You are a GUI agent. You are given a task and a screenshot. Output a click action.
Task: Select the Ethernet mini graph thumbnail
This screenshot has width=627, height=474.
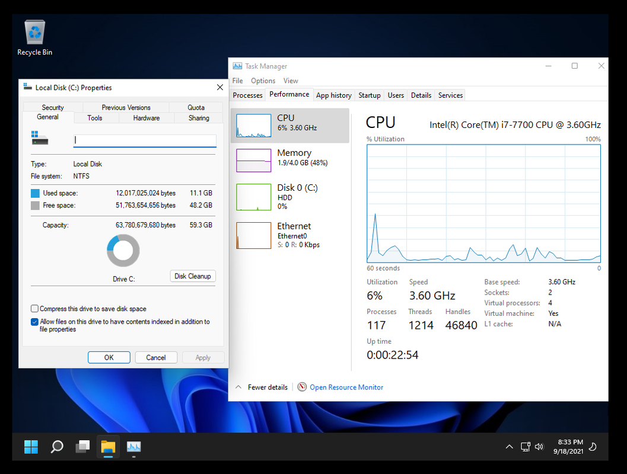click(253, 235)
